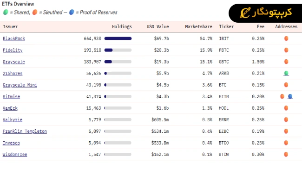Screen dimensions: 302x169
Task: Open the BlackRock issuer link
Action: pos(14,38)
